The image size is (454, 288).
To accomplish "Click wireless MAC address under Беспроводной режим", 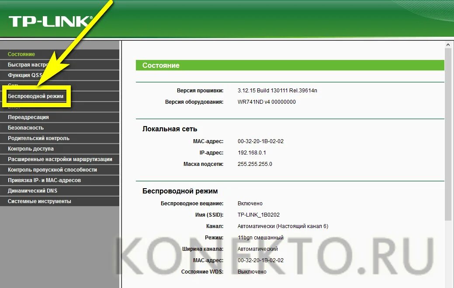I will pyautogui.click(x=260, y=260).
